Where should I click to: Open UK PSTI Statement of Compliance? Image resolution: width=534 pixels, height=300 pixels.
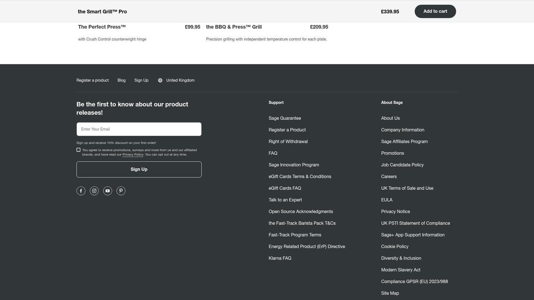tap(416, 223)
